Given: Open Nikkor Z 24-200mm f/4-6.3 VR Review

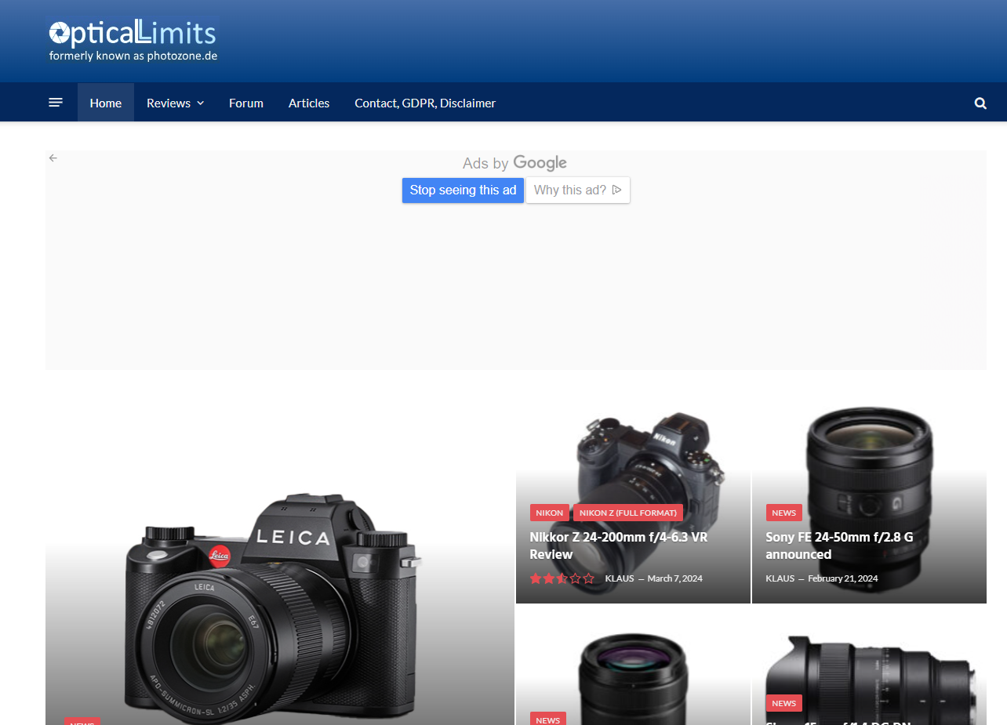Looking at the screenshot, I should [619, 546].
